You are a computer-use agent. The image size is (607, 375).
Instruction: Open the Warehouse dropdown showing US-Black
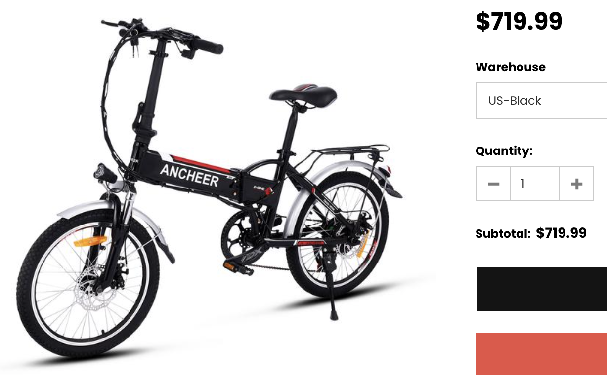(x=541, y=101)
